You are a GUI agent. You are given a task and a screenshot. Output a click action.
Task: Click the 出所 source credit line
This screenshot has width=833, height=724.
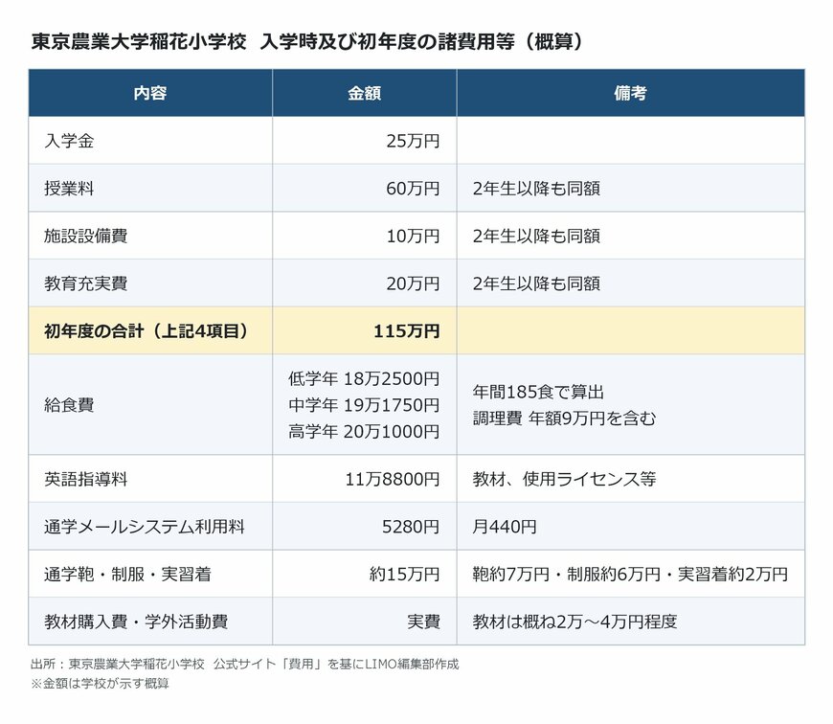click(245, 664)
